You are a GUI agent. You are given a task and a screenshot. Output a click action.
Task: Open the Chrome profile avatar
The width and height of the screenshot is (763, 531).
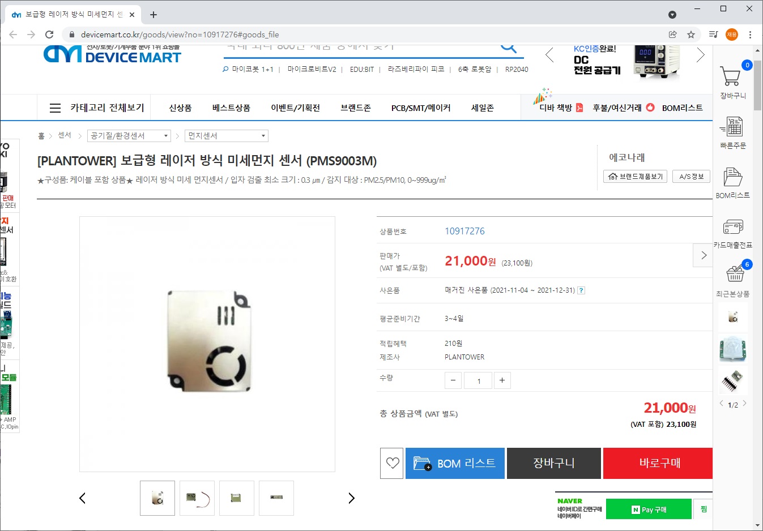(732, 35)
